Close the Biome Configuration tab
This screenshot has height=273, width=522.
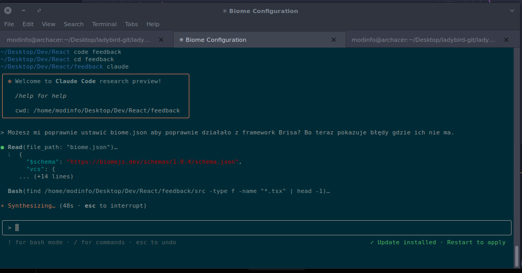click(334, 40)
